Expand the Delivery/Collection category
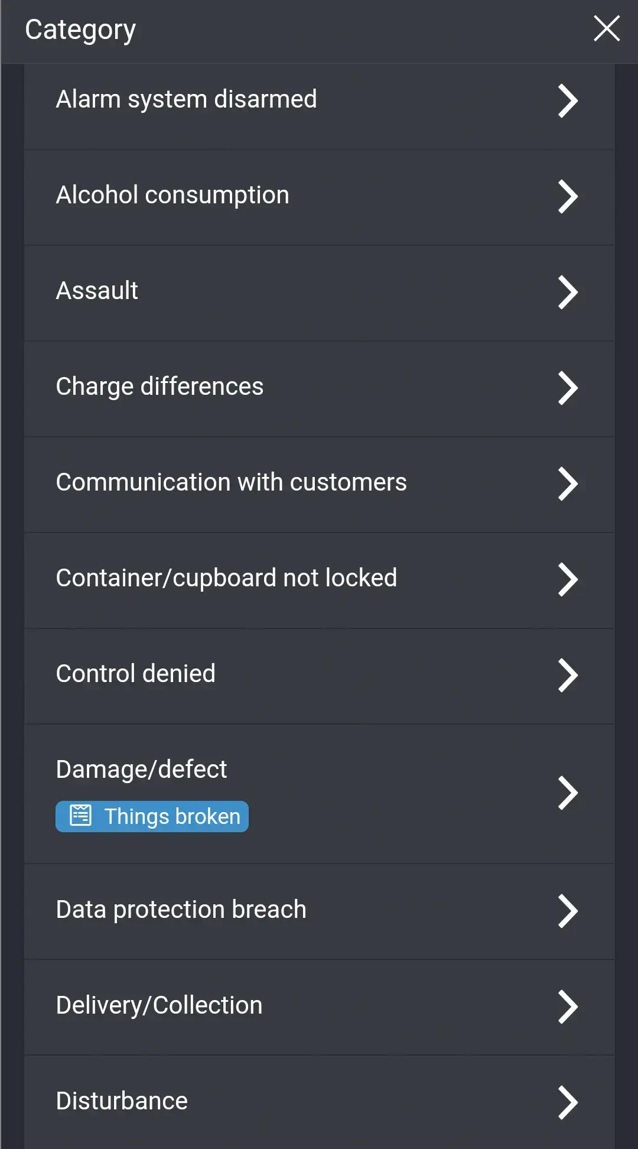The width and height of the screenshot is (638, 1149). (x=568, y=1006)
